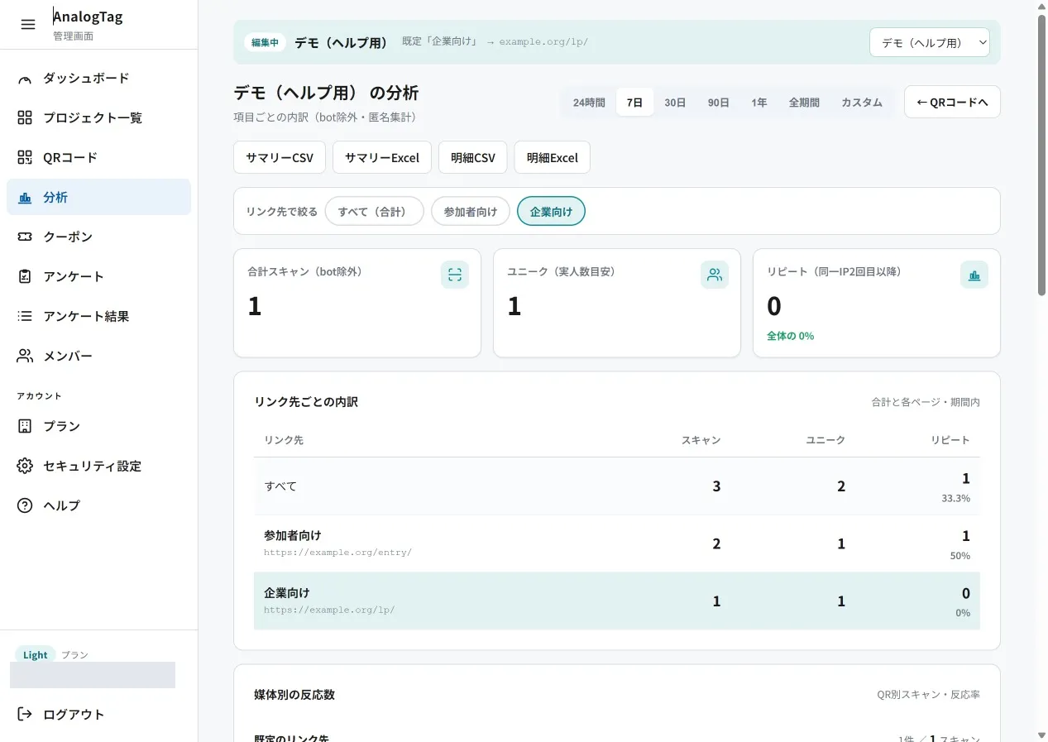This screenshot has height=742, width=1048.
Task: Click the リピート column header
Action: [x=950, y=440]
